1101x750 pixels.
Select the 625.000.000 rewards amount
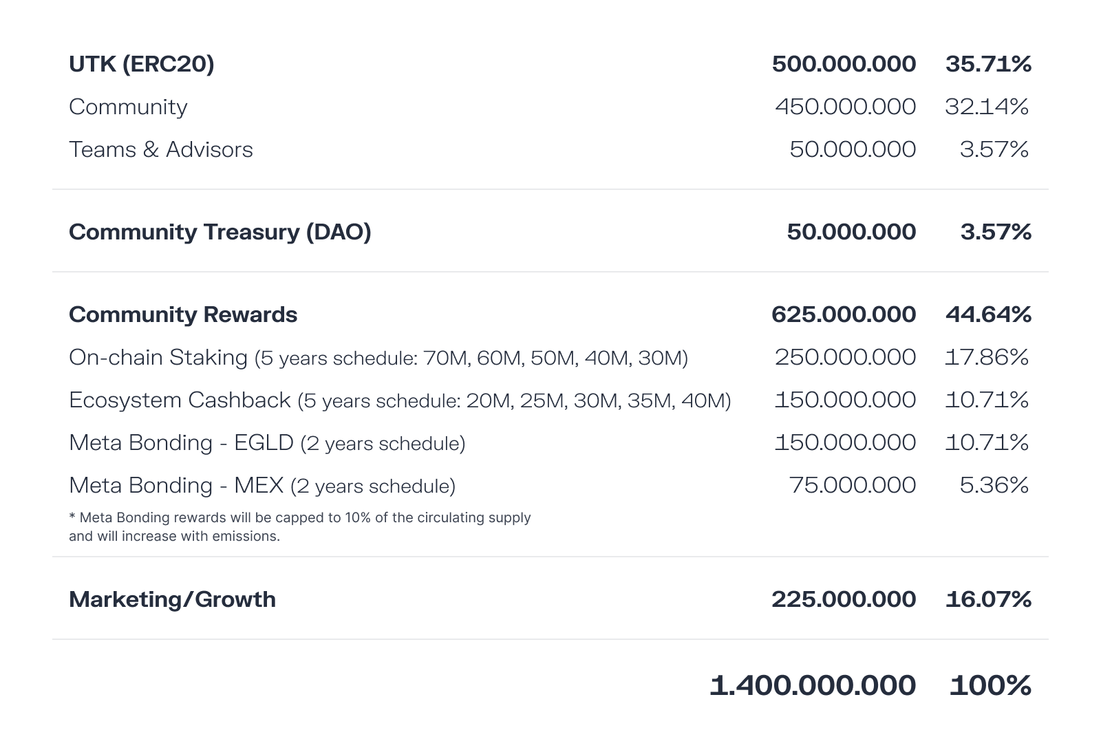(x=844, y=314)
